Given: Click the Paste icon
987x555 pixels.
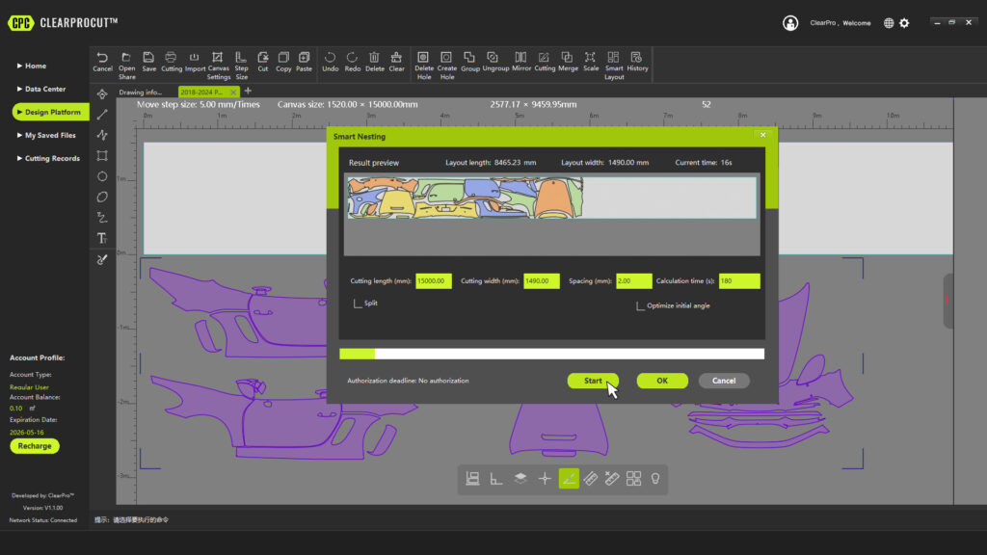Looking at the screenshot, I should [x=304, y=62].
